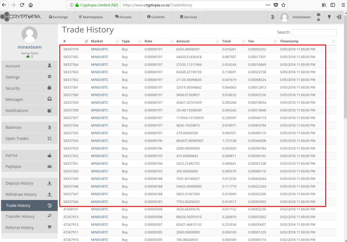Open the Open Trades sidebar item
This screenshot has height=242, width=347.
click(29, 138)
